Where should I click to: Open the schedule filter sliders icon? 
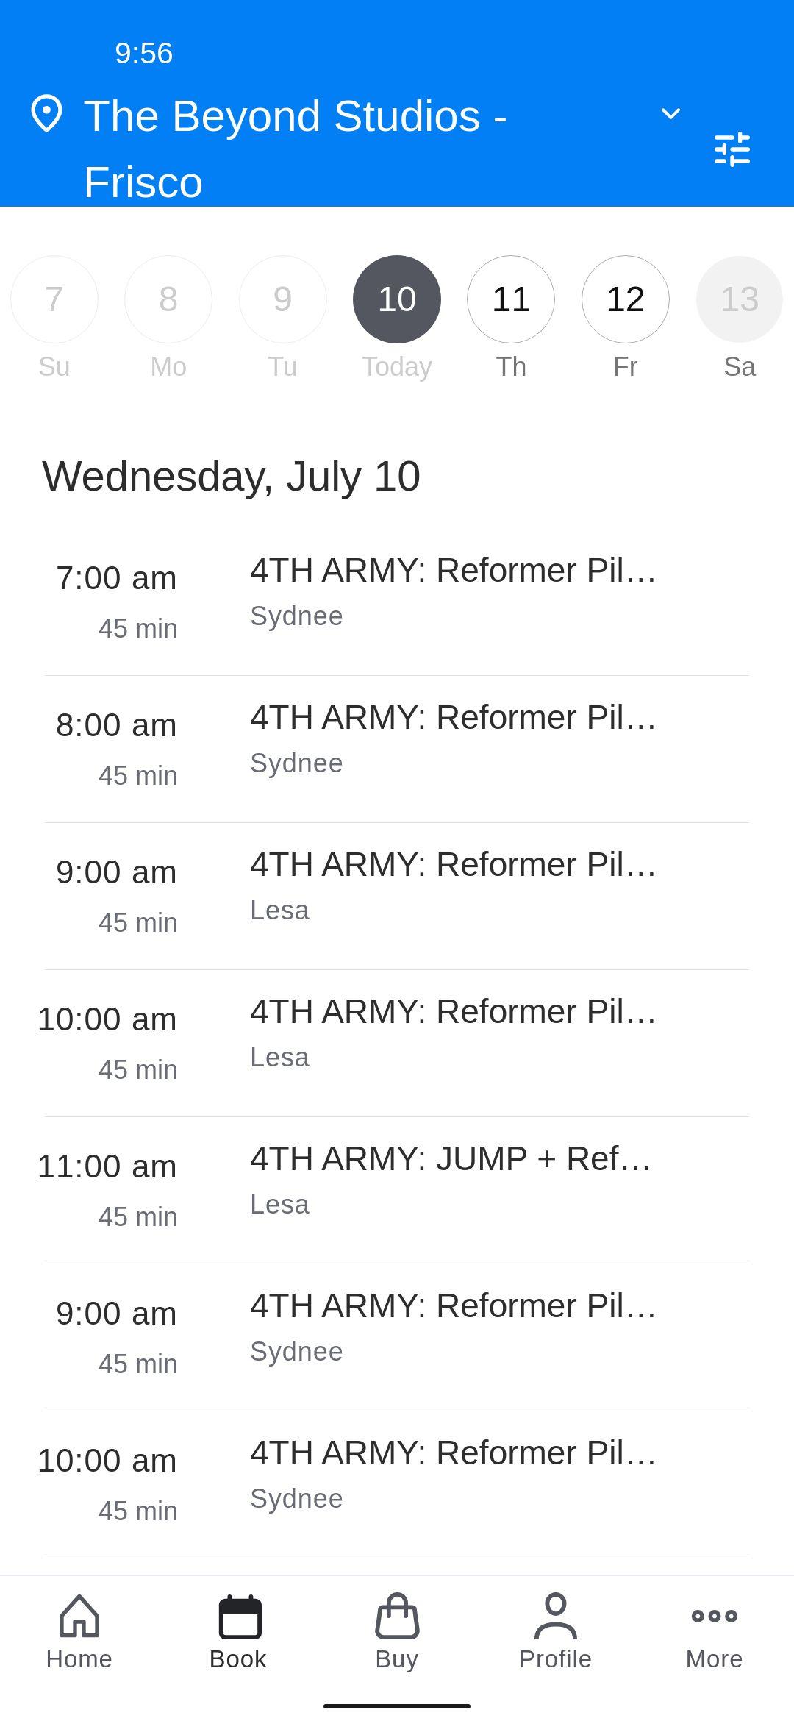[x=732, y=149]
